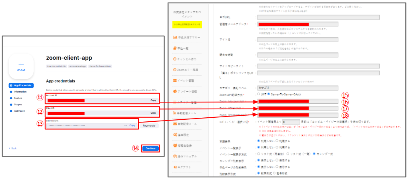Go Back in Zoom app page
Screen dimensions: 409x179
[14, 148]
